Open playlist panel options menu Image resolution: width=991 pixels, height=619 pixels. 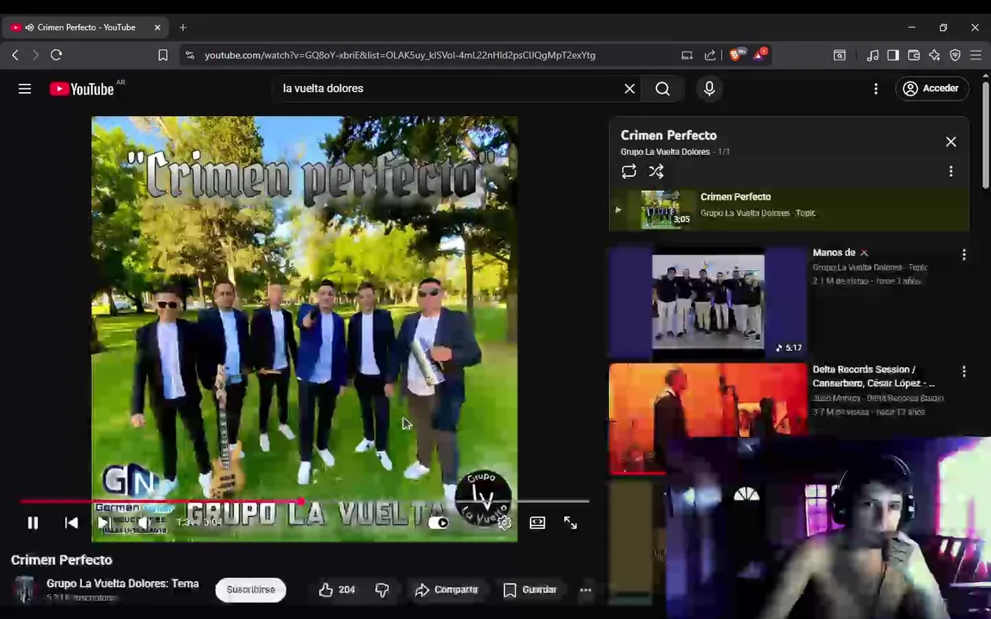click(x=951, y=171)
